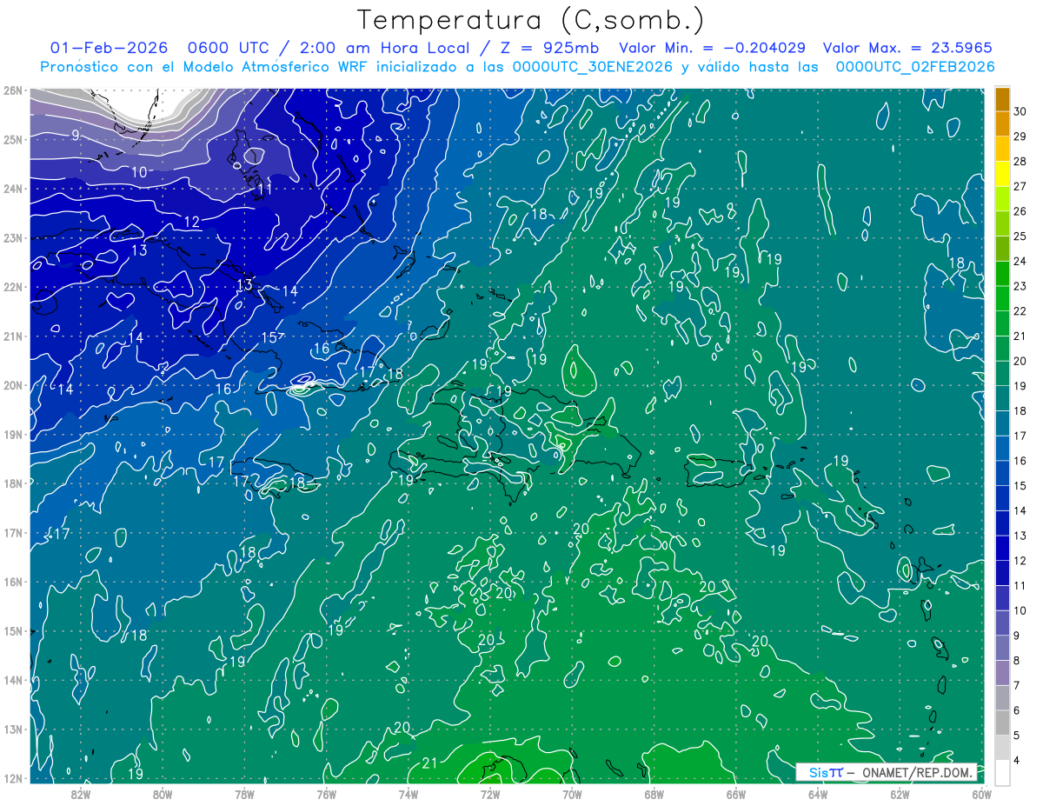Click the '12N' latitude axis label

pyautogui.click(x=13, y=778)
